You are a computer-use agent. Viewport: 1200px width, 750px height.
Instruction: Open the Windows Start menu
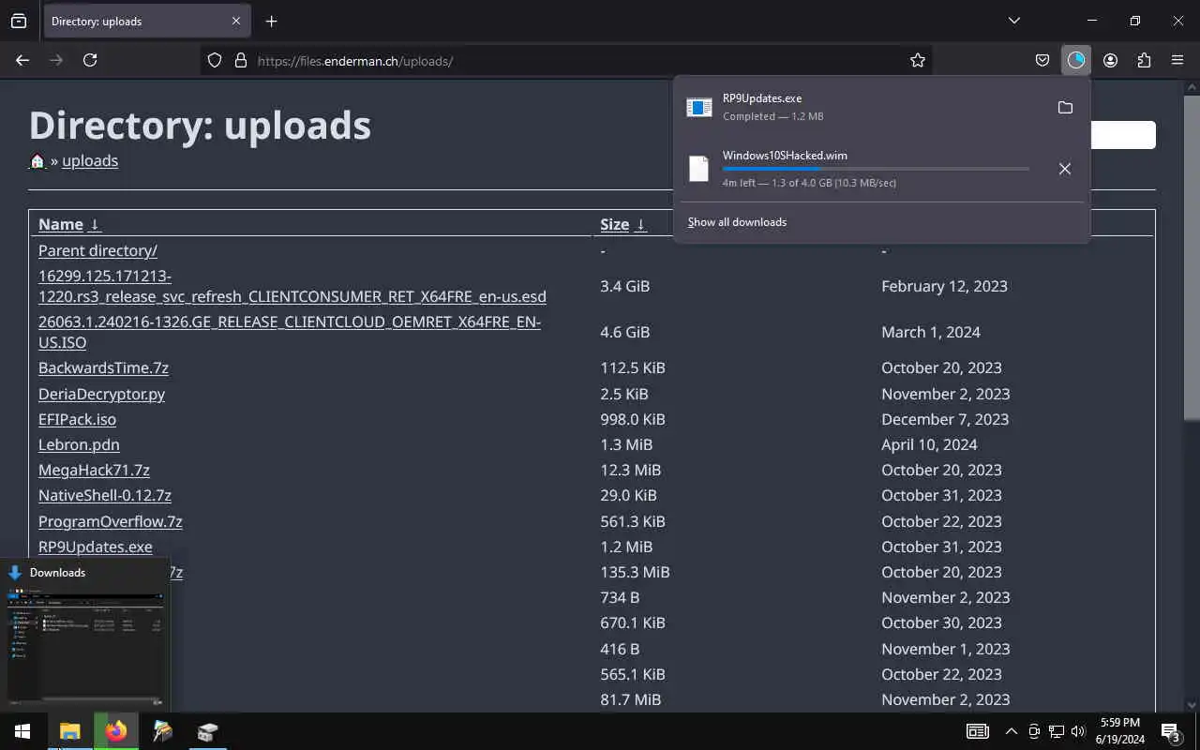(x=22, y=731)
